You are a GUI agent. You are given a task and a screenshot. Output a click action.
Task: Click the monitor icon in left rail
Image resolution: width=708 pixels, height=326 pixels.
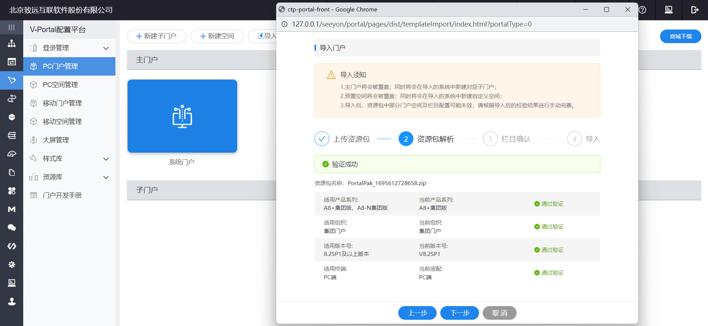coord(12,283)
